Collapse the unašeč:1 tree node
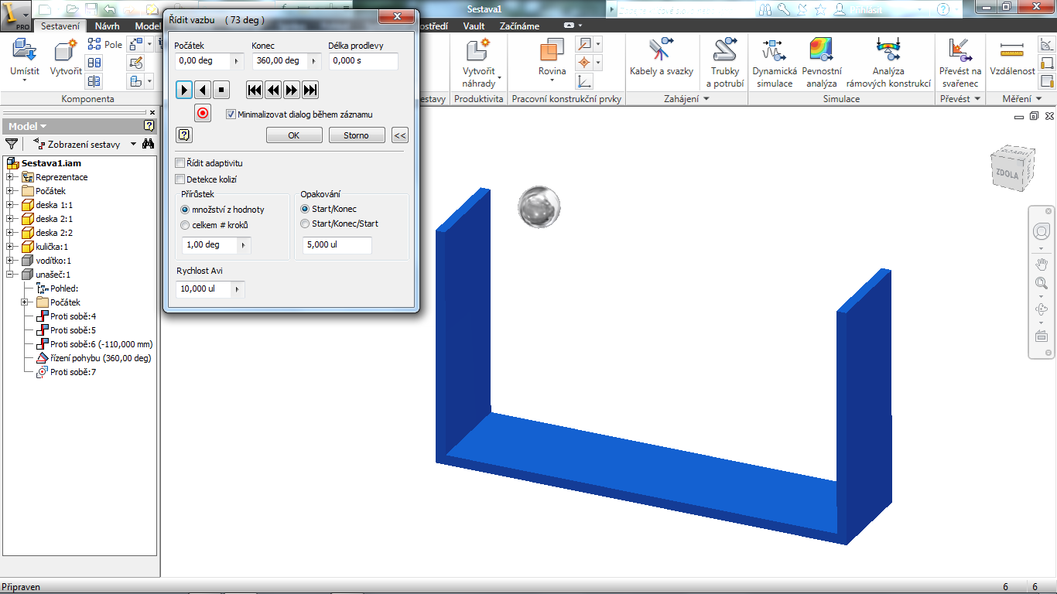The height and width of the screenshot is (594, 1057). tap(11, 275)
